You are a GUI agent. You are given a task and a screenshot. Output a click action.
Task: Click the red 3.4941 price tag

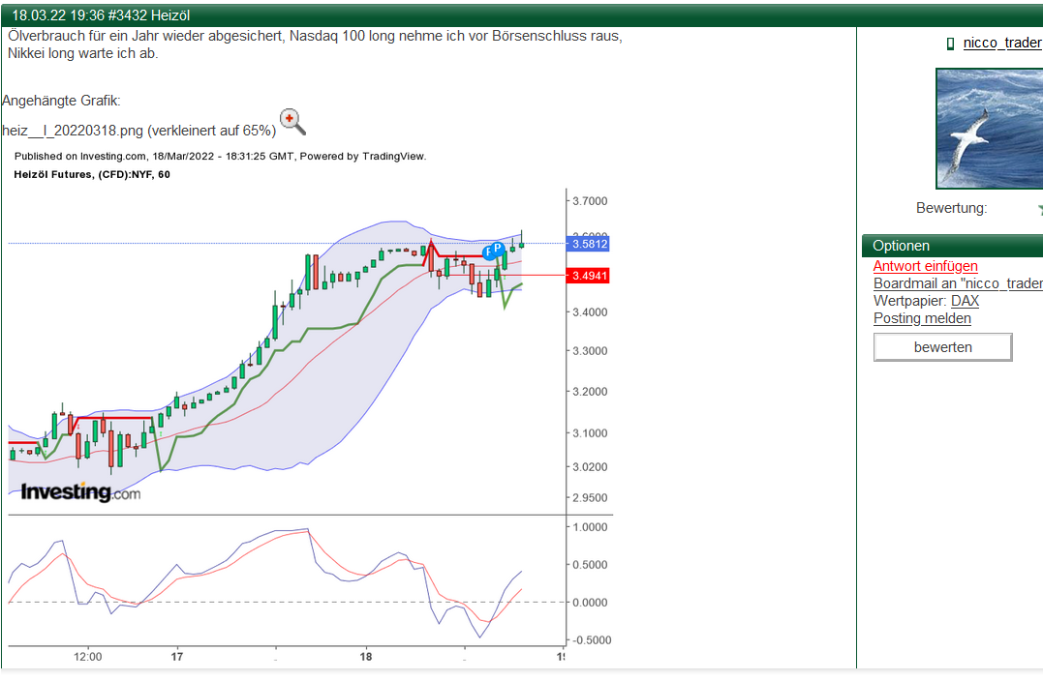pyautogui.click(x=587, y=276)
